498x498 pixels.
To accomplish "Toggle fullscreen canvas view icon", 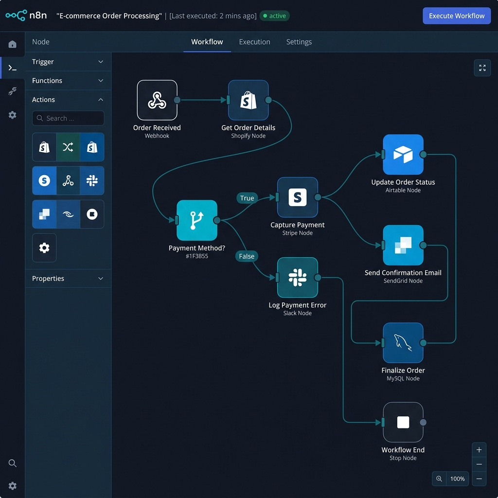I will (x=482, y=68).
